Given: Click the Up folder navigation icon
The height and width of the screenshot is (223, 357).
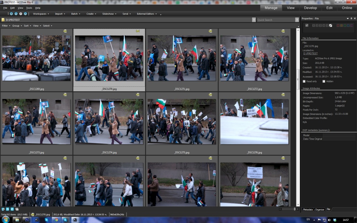Looking at the screenshot, I should [25, 14].
